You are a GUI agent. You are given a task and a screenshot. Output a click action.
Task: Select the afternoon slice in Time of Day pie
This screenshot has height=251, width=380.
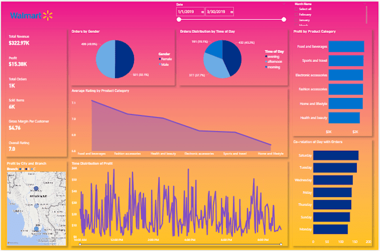(215, 67)
